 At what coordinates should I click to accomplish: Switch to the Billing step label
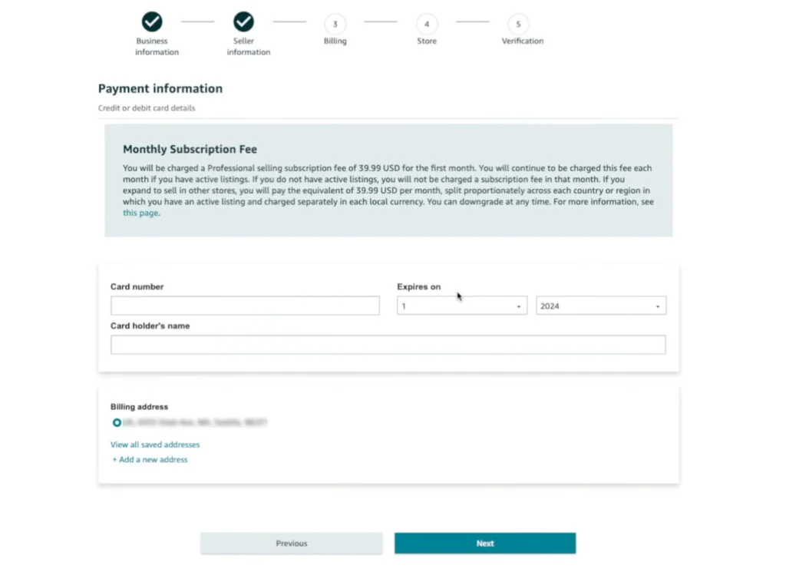tap(335, 41)
